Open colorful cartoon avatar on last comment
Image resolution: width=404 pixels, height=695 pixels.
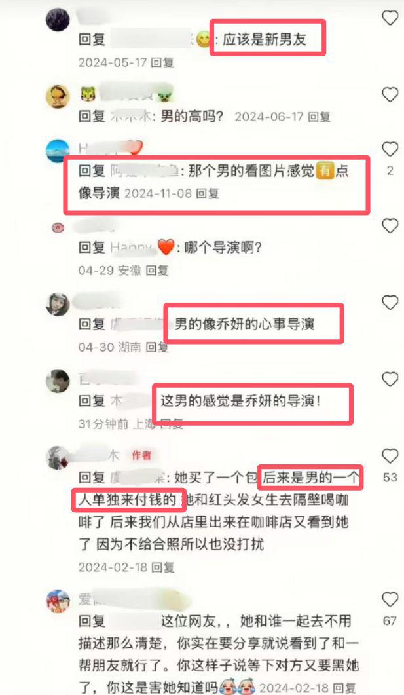point(58,601)
